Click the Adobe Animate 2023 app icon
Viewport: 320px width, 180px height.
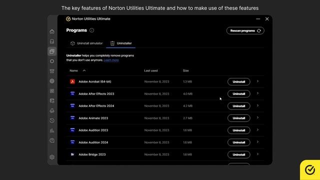pyautogui.click(x=72, y=118)
